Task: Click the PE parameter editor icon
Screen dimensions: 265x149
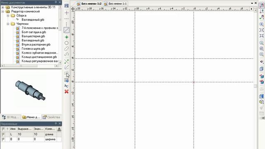Action: point(67,6)
